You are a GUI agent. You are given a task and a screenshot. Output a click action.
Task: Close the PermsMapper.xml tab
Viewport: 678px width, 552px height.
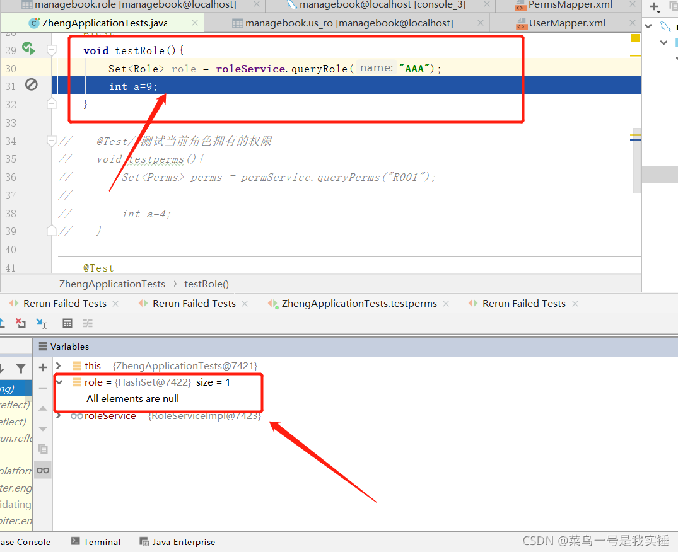633,4
